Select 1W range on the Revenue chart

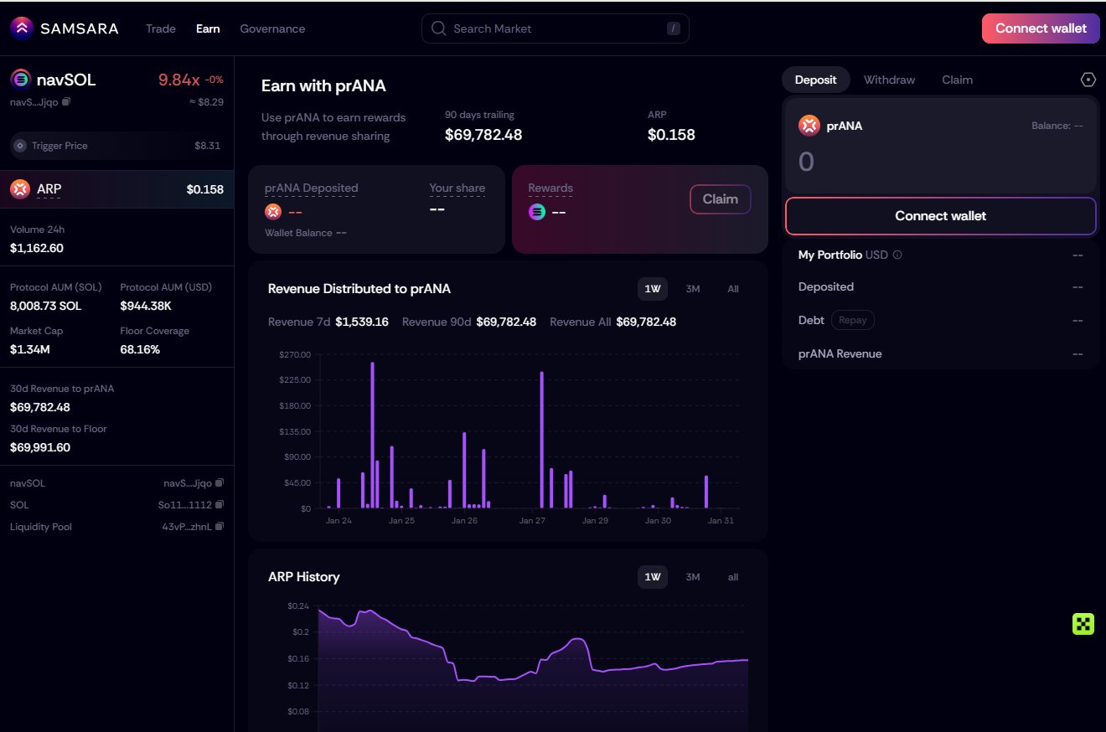click(652, 289)
